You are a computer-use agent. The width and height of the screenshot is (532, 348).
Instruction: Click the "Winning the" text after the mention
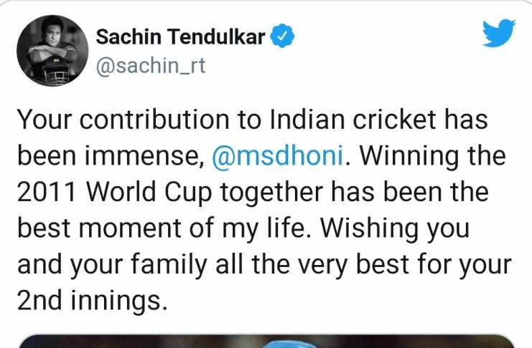[x=432, y=155]
